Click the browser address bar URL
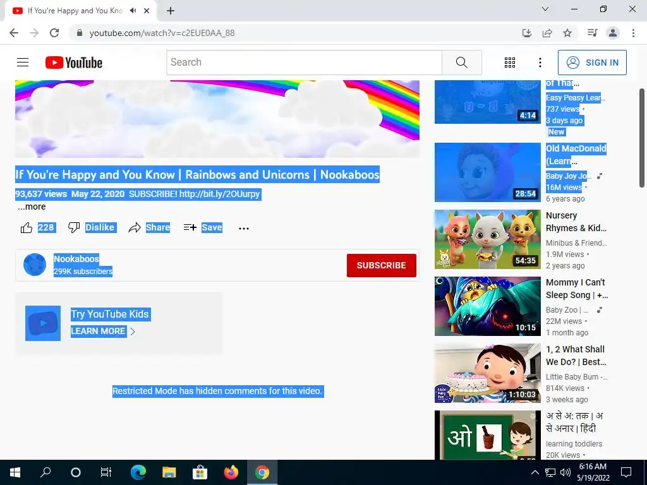647x485 pixels. tap(162, 33)
